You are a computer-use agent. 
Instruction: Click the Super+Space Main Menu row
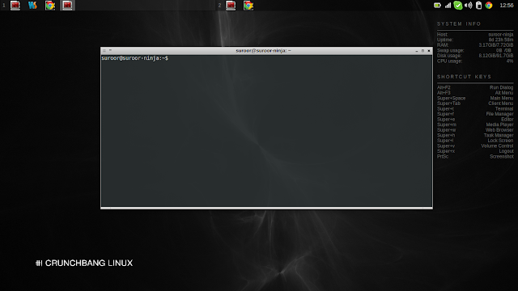tap(475, 98)
